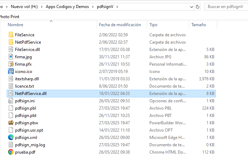Click the pdfsign.ini settings file icon

tap(11, 101)
